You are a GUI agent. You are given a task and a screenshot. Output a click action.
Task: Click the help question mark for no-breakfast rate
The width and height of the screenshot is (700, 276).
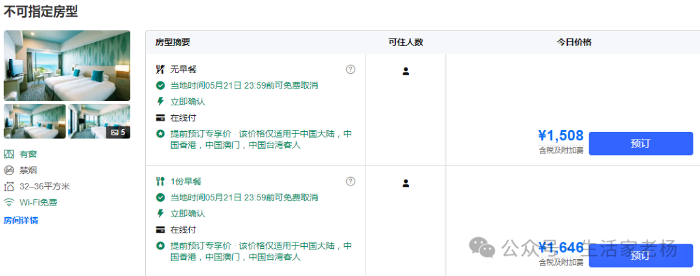351,69
